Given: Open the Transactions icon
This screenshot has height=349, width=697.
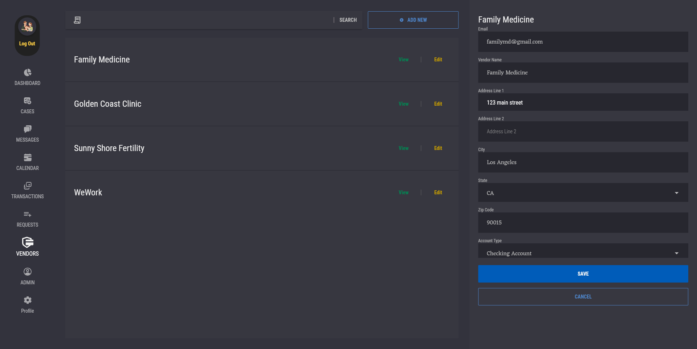Looking at the screenshot, I should [28, 186].
